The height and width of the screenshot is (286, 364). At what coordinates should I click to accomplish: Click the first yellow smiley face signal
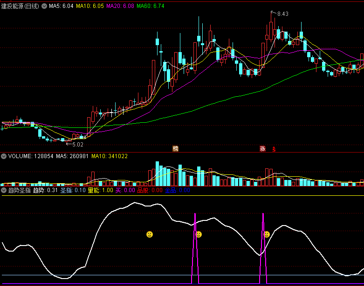pos(150,234)
